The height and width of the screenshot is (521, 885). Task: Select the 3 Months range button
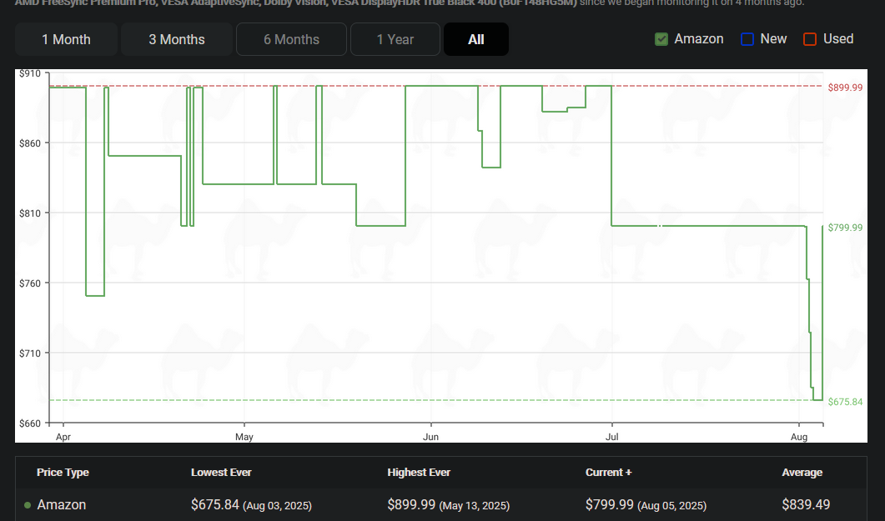pos(177,39)
